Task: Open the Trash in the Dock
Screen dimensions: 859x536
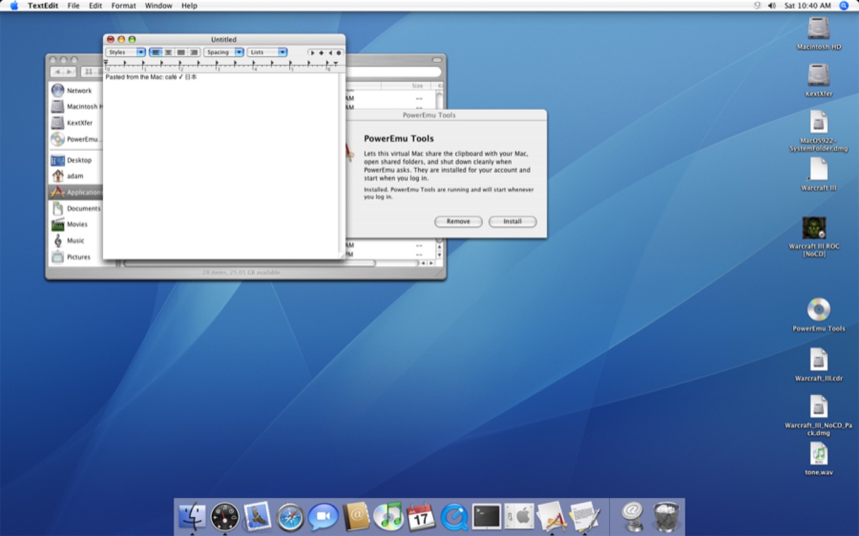Action: pyautogui.click(x=666, y=516)
